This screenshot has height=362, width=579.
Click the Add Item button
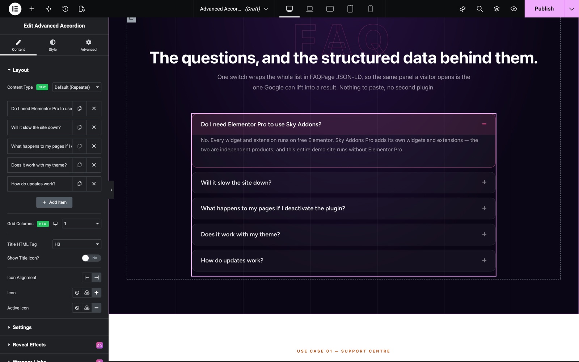(x=54, y=202)
